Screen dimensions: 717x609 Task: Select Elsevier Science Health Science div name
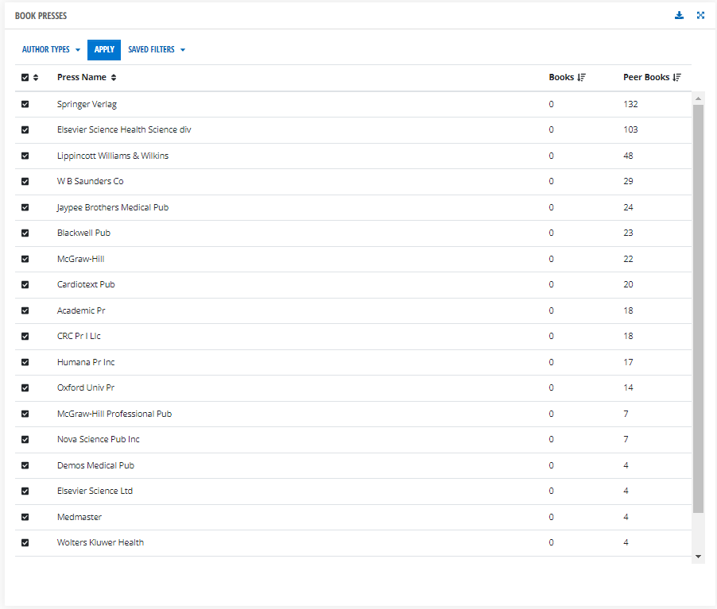(124, 129)
